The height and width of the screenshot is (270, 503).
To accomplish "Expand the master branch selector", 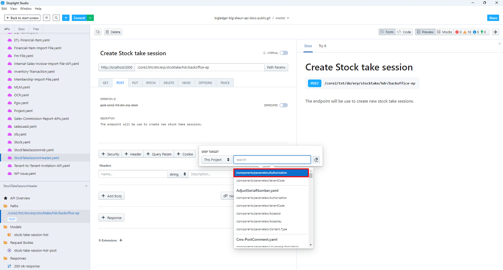I will (282, 18).
